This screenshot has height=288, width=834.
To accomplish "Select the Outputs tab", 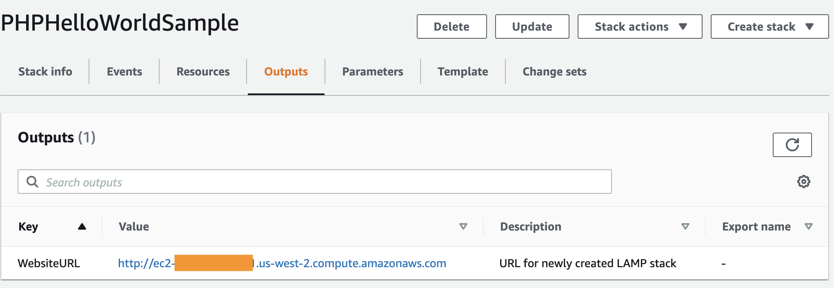I will (286, 71).
